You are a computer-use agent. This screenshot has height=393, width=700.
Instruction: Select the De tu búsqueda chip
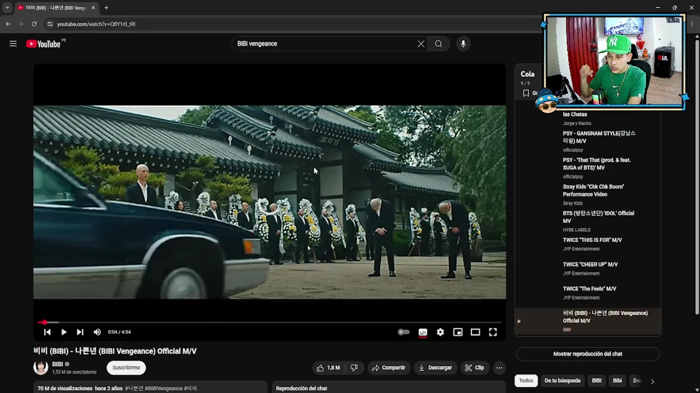[x=562, y=380]
